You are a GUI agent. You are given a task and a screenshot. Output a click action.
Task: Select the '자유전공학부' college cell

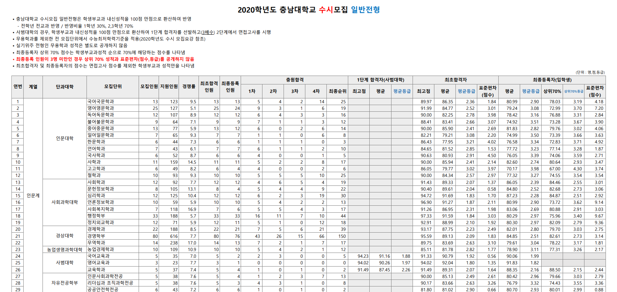(65, 283)
